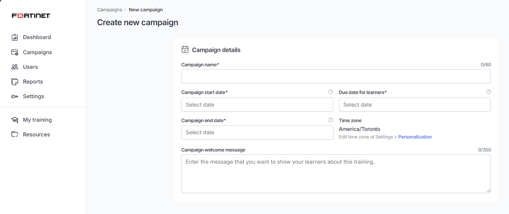Open the Due date for learners picker
Image resolution: width=509 pixels, height=214 pixels.
(414, 104)
